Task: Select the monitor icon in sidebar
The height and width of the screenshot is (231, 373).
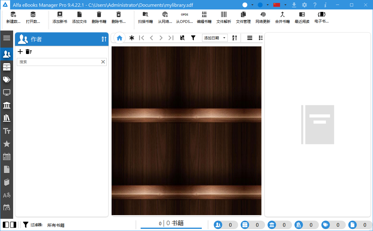Action: click(7, 92)
